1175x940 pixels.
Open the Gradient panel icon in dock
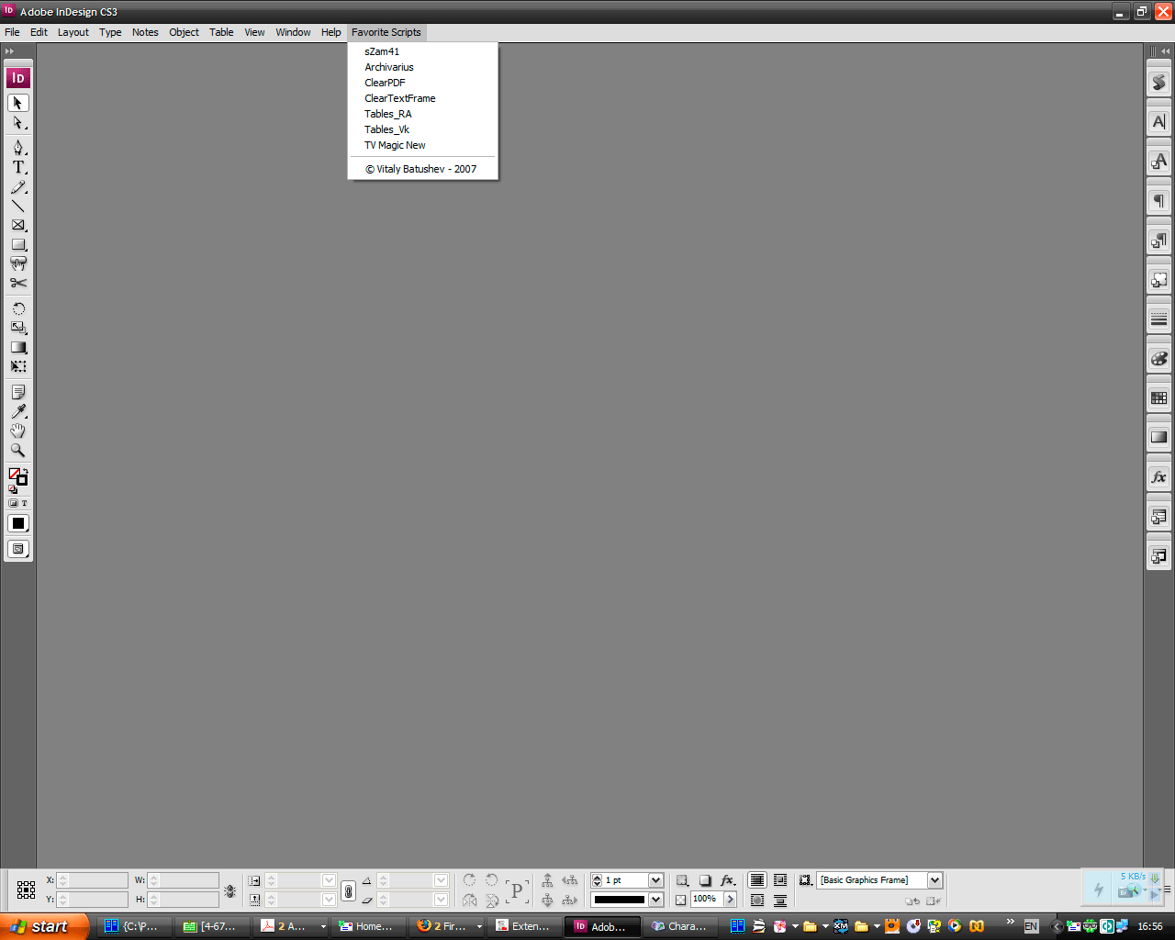pyautogui.click(x=1158, y=437)
